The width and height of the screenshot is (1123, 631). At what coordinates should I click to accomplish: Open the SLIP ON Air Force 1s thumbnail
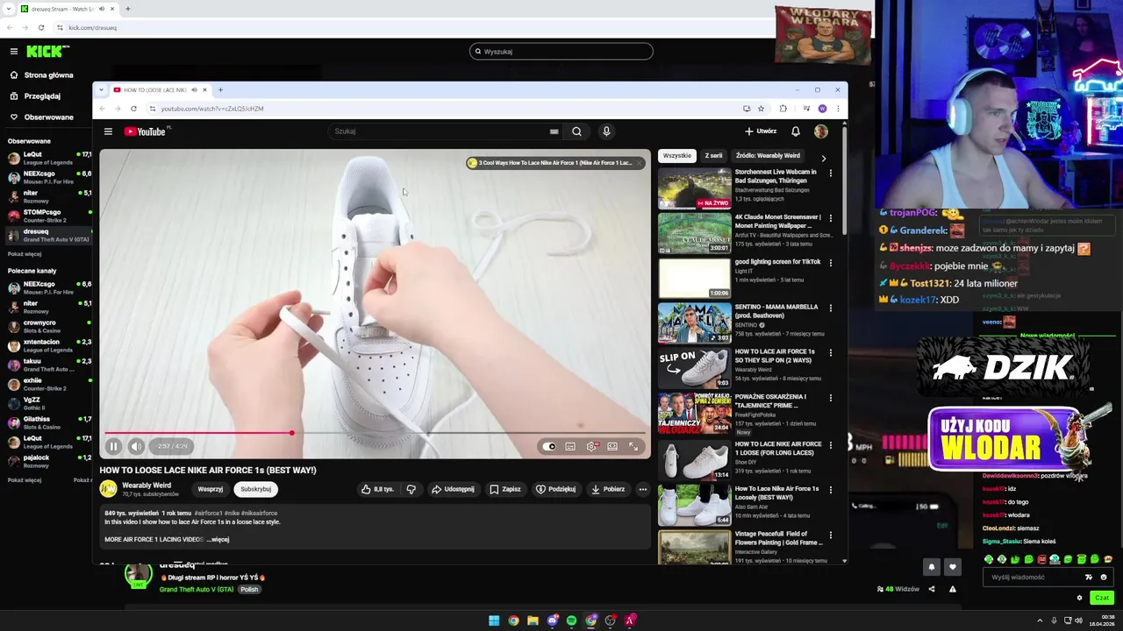pos(694,367)
